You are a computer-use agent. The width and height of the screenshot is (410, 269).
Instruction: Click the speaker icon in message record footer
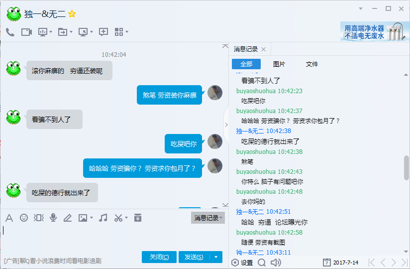point(276,263)
